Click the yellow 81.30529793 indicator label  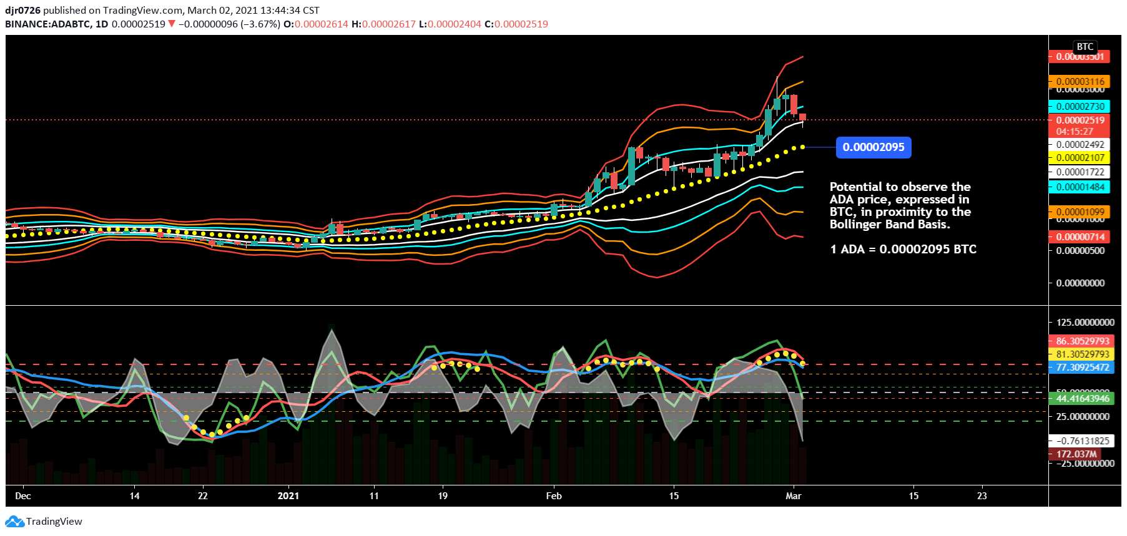tap(1082, 354)
